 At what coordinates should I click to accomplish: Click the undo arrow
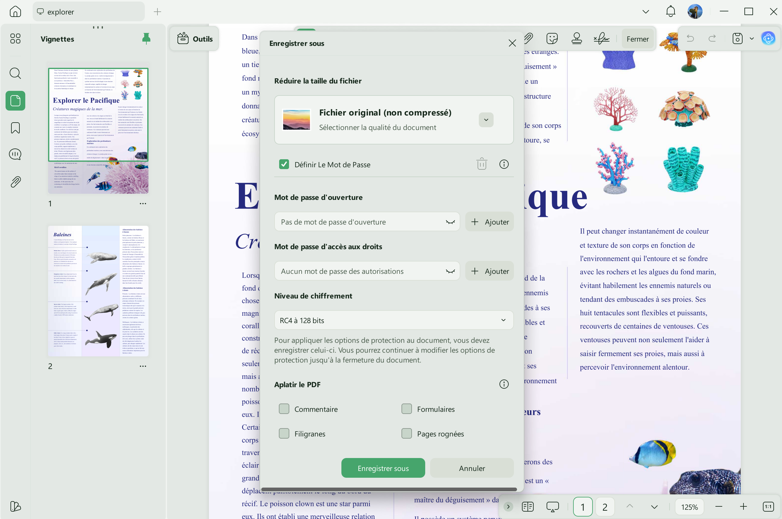click(690, 39)
